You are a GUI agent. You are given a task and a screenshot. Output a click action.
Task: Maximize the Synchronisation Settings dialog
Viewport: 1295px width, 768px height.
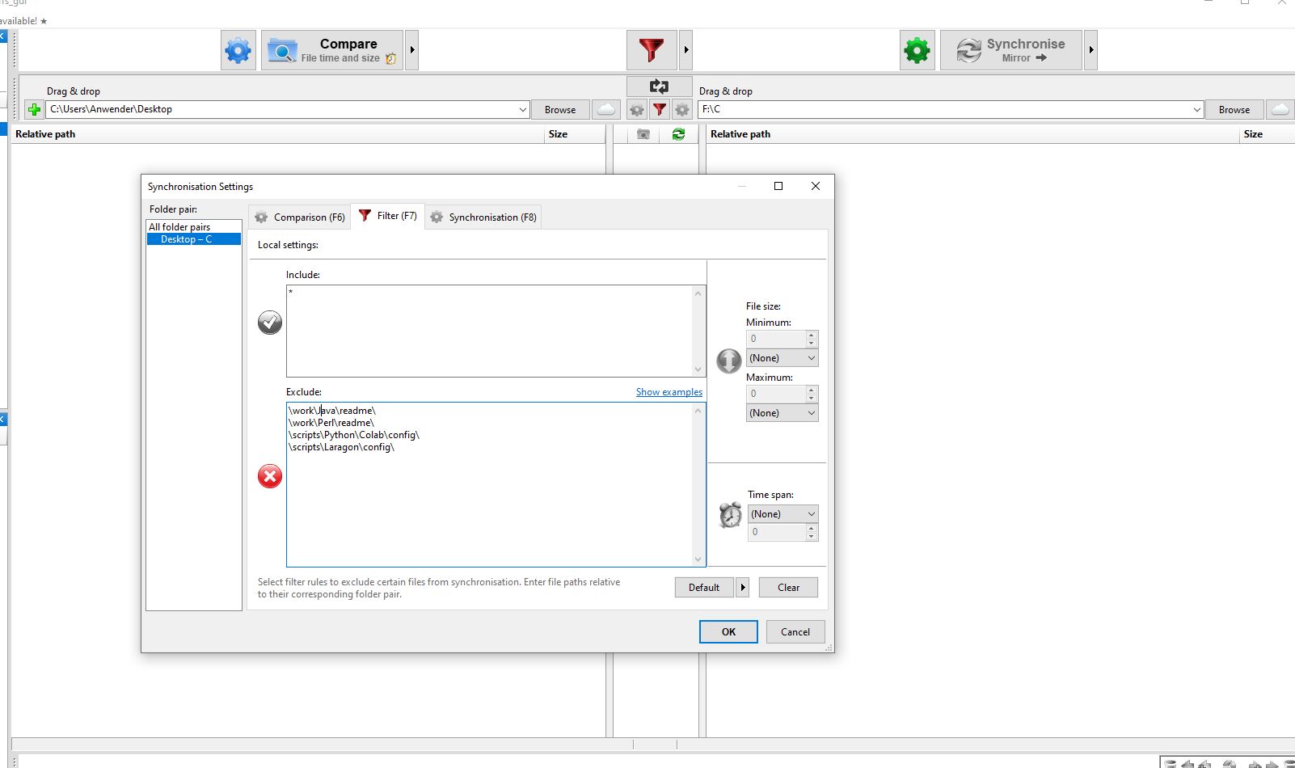778,186
